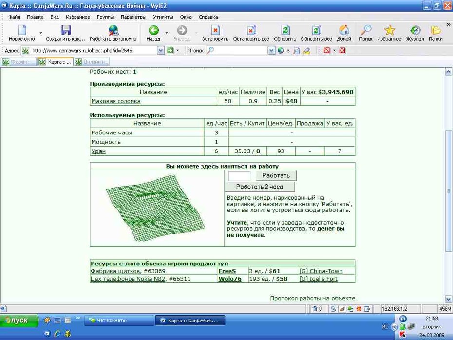Stop loading with Остановить icon
Viewport: 453px width, 340px height.
pyautogui.click(x=215, y=30)
